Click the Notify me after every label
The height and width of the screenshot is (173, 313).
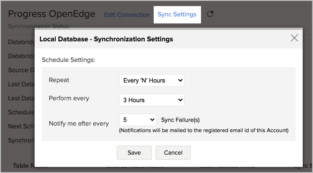(79, 123)
